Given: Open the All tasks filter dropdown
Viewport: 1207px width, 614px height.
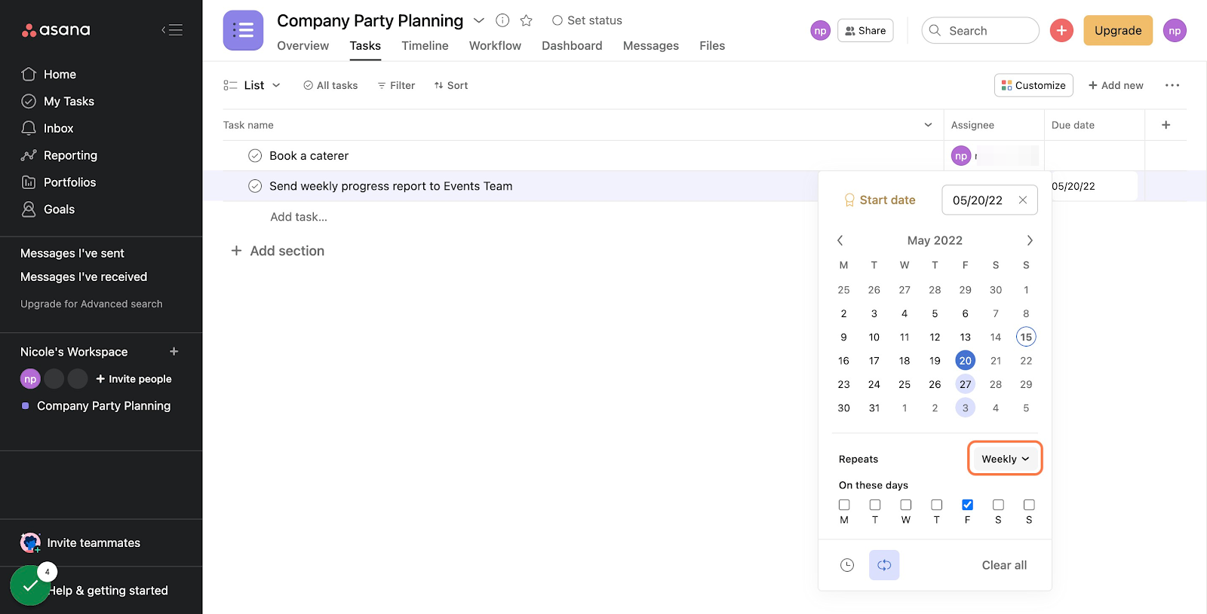Looking at the screenshot, I should (330, 85).
